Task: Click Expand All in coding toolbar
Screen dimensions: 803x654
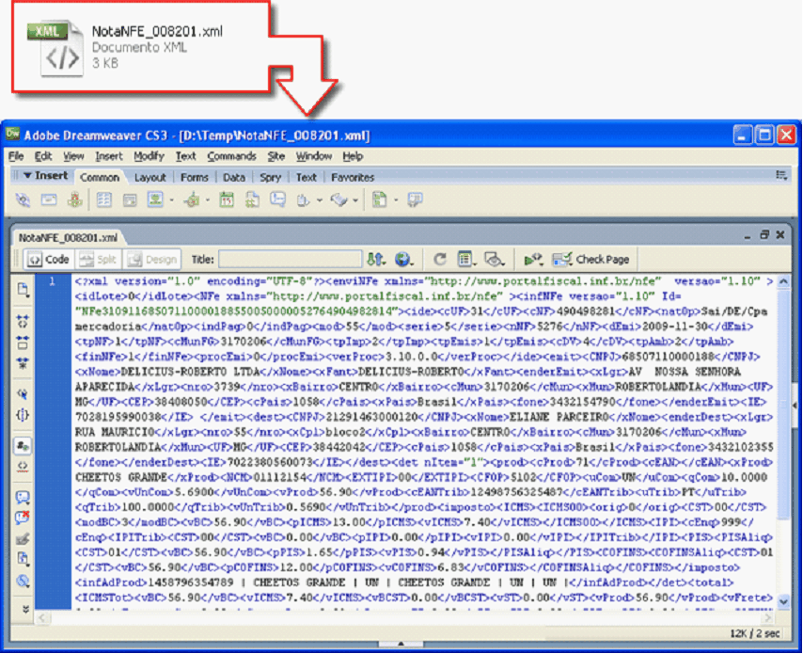Action: [x=23, y=364]
